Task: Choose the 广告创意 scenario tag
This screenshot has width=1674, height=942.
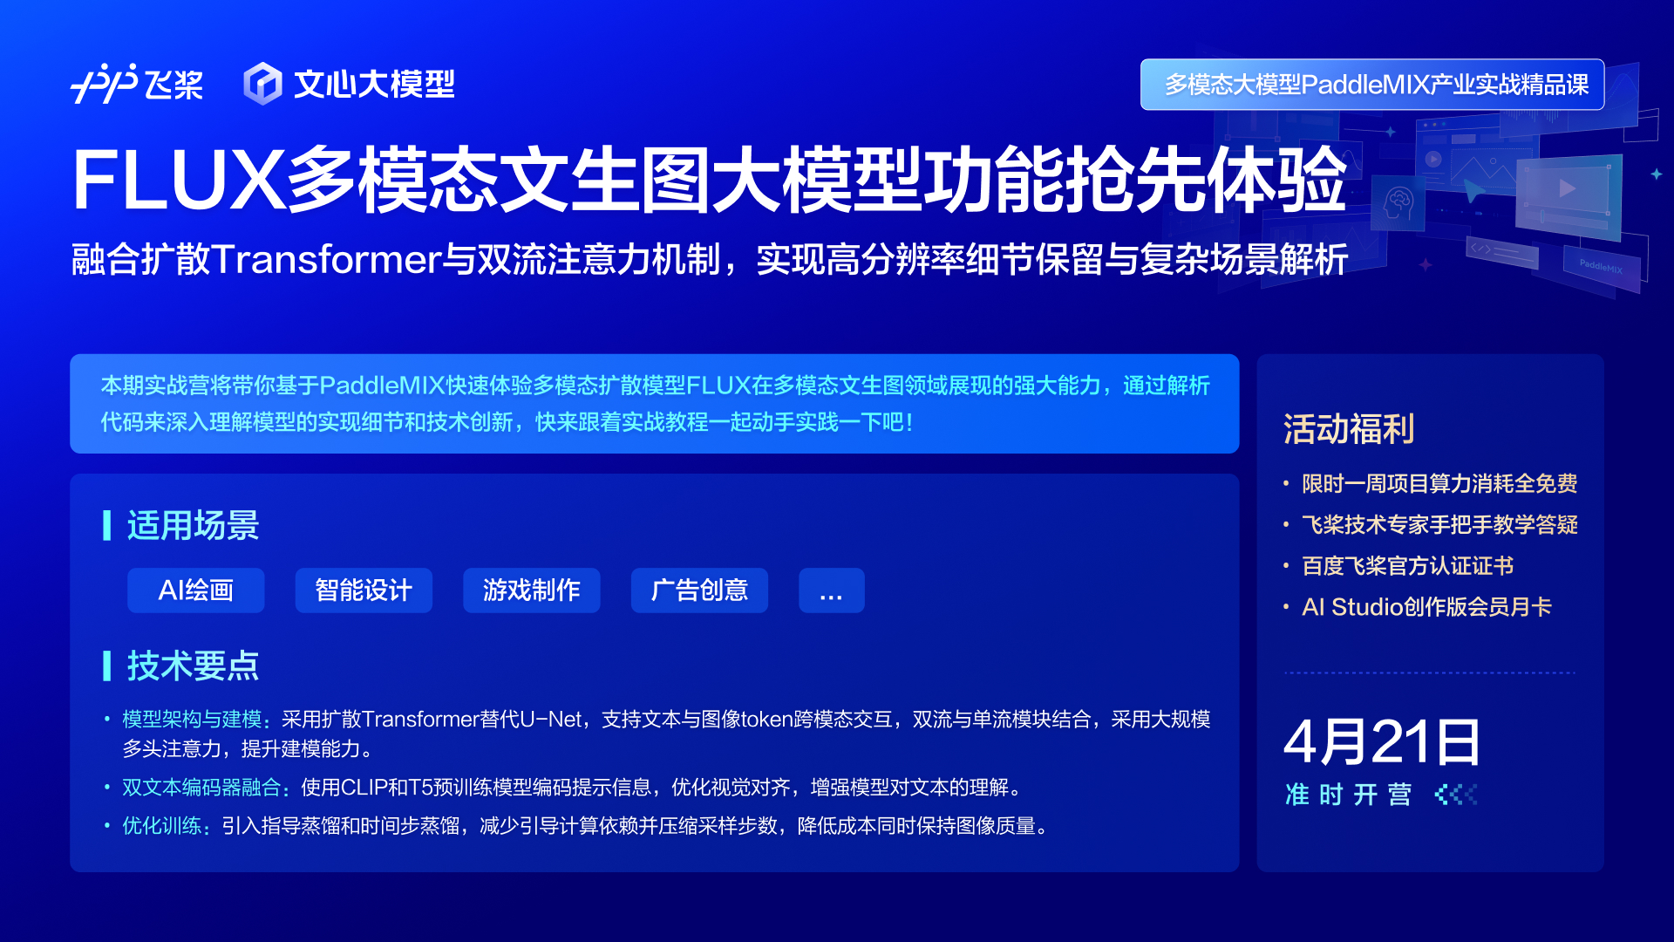Action: tap(699, 590)
